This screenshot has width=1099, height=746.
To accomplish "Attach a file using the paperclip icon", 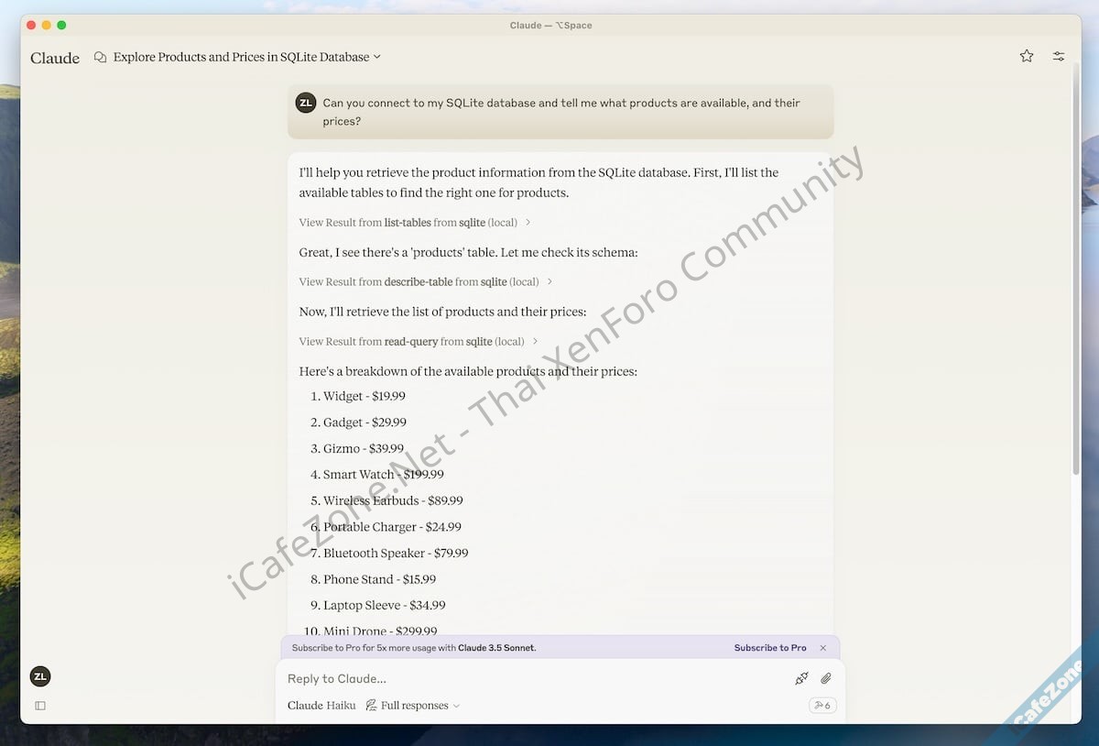I will pyautogui.click(x=825, y=678).
